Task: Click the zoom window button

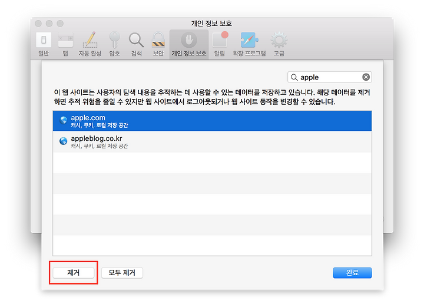Action: point(60,24)
